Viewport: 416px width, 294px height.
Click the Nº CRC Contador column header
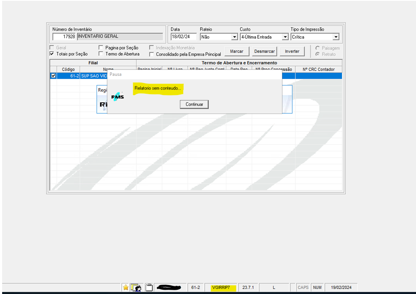(318, 69)
